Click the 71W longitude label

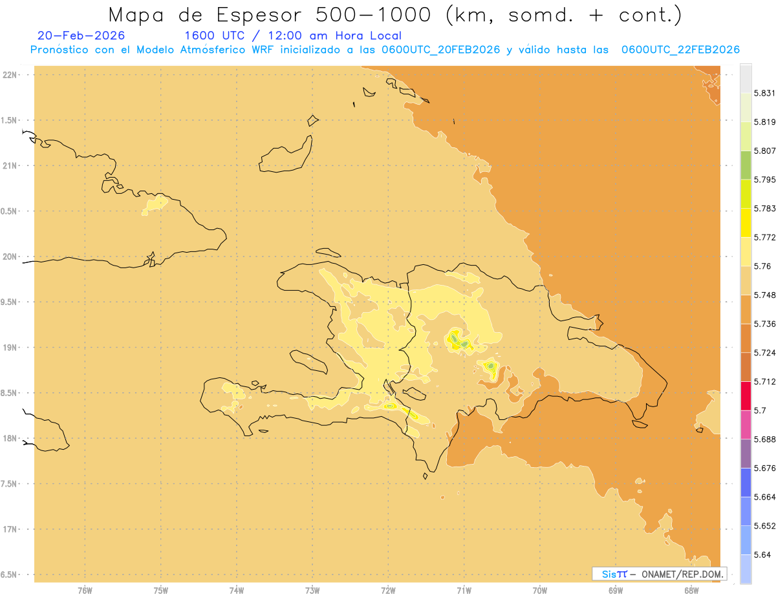click(x=464, y=590)
